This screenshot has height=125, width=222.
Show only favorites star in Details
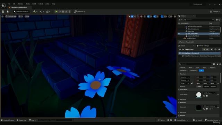coord(217,64)
